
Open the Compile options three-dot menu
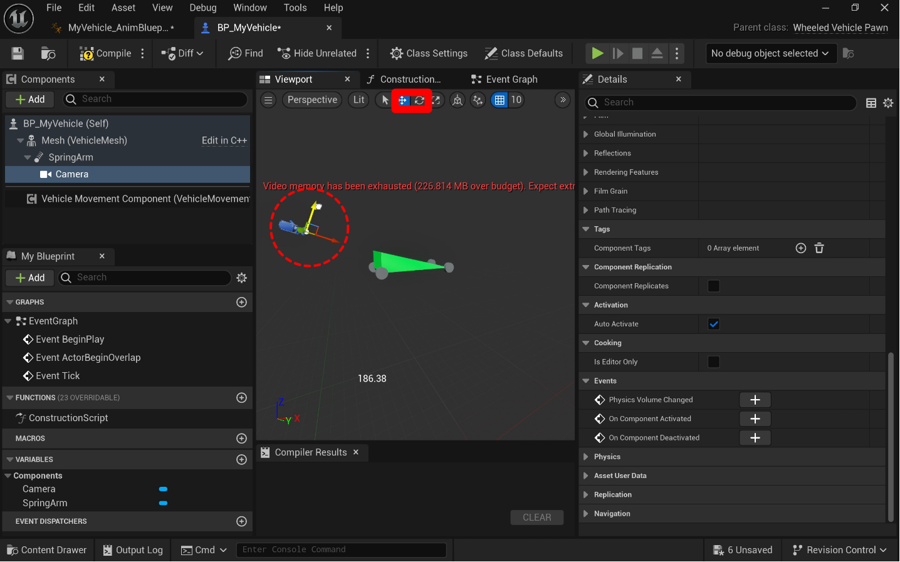[x=143, y=53]
